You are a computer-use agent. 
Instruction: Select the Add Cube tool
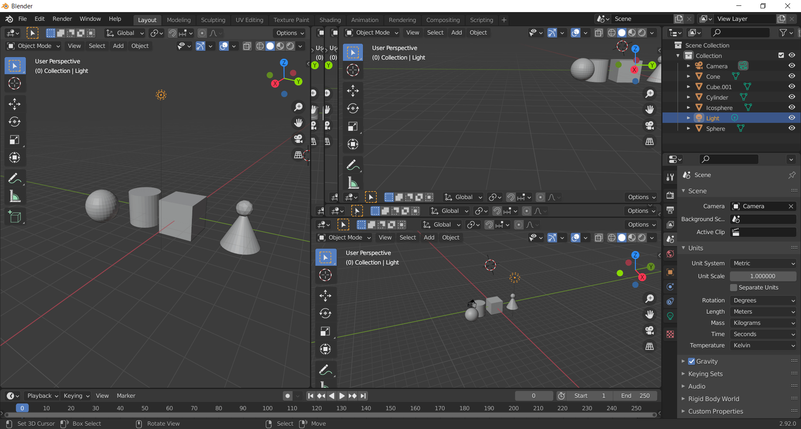tap(15, 217)
